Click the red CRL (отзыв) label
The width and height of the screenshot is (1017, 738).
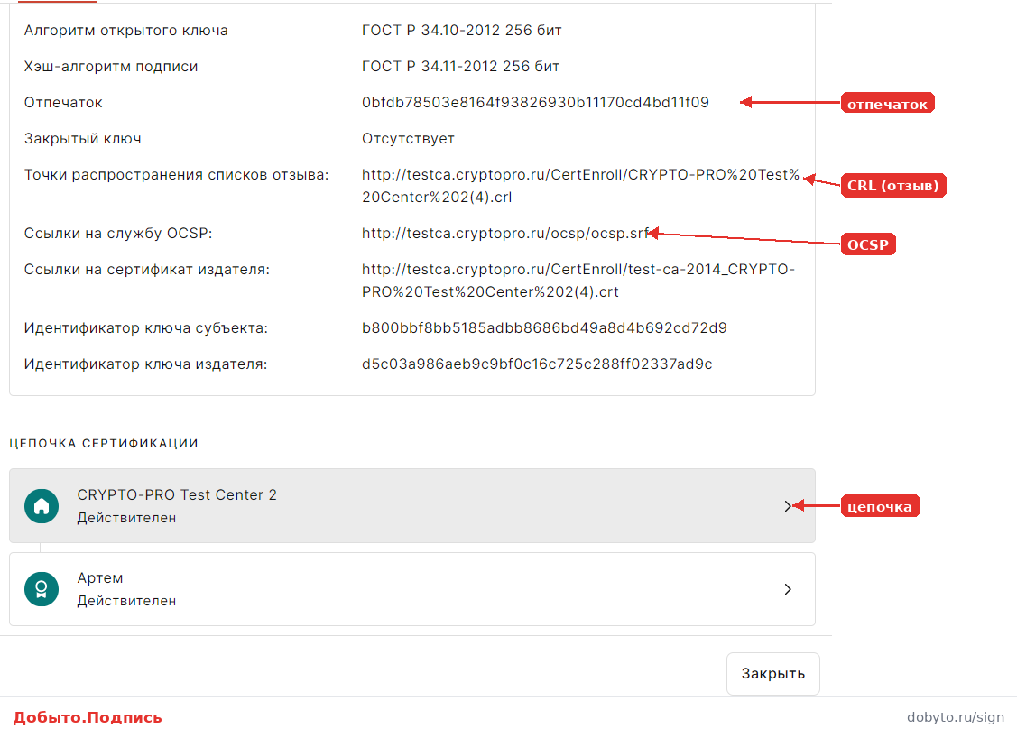coord(893,186)
